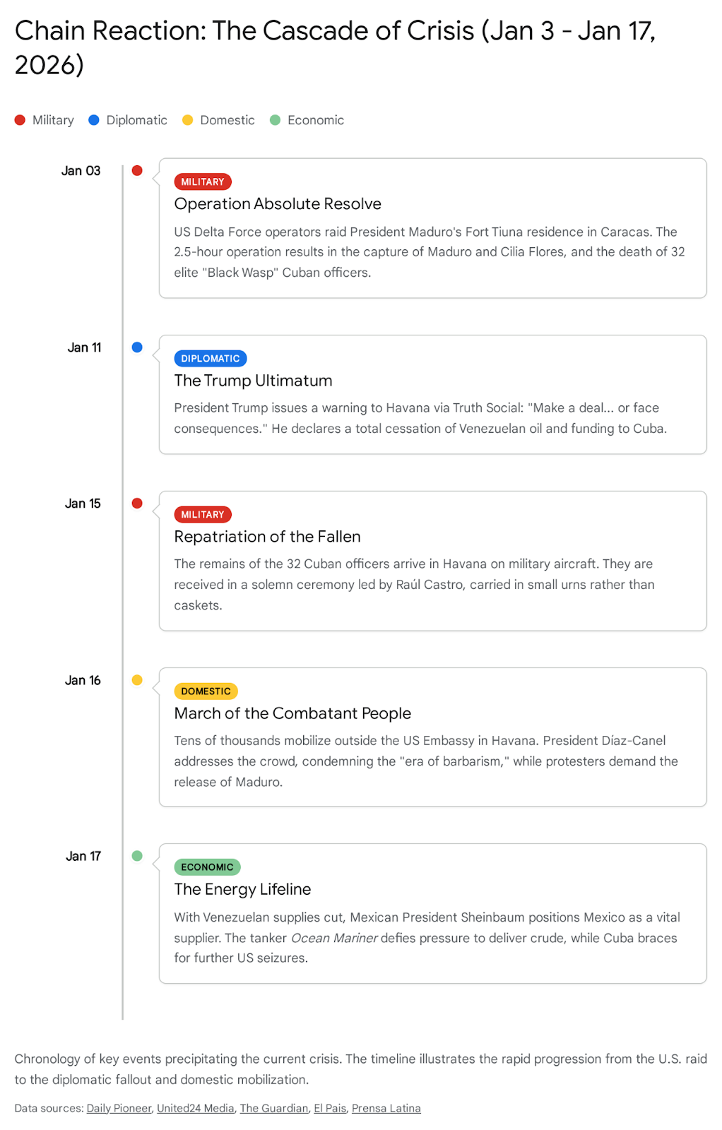The height and width of the screenshot is (1130, 722).
Task: Click the Jan 17 green timeline dot
Action: [137, 856]
